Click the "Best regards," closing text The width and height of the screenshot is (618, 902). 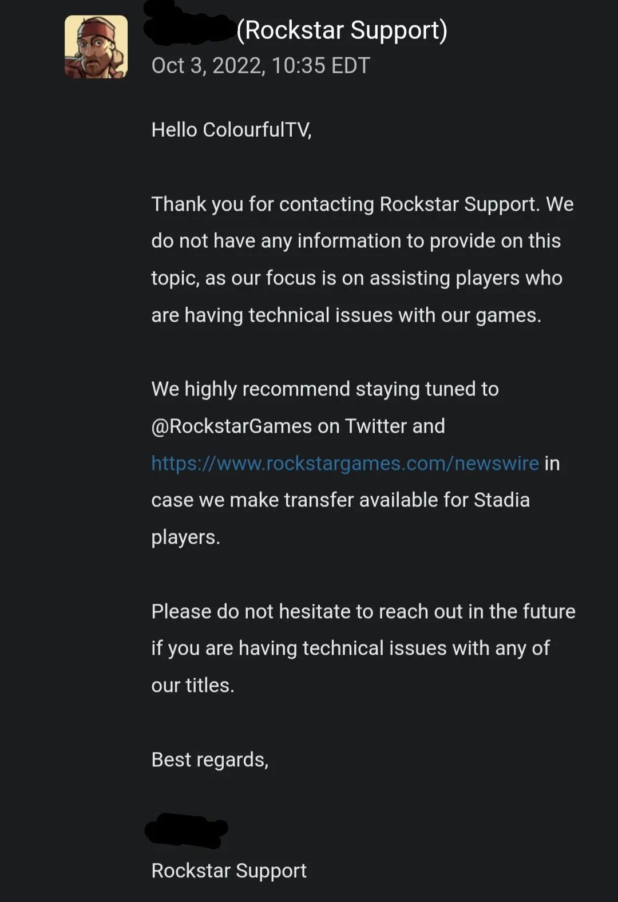(x=209, y=759)
